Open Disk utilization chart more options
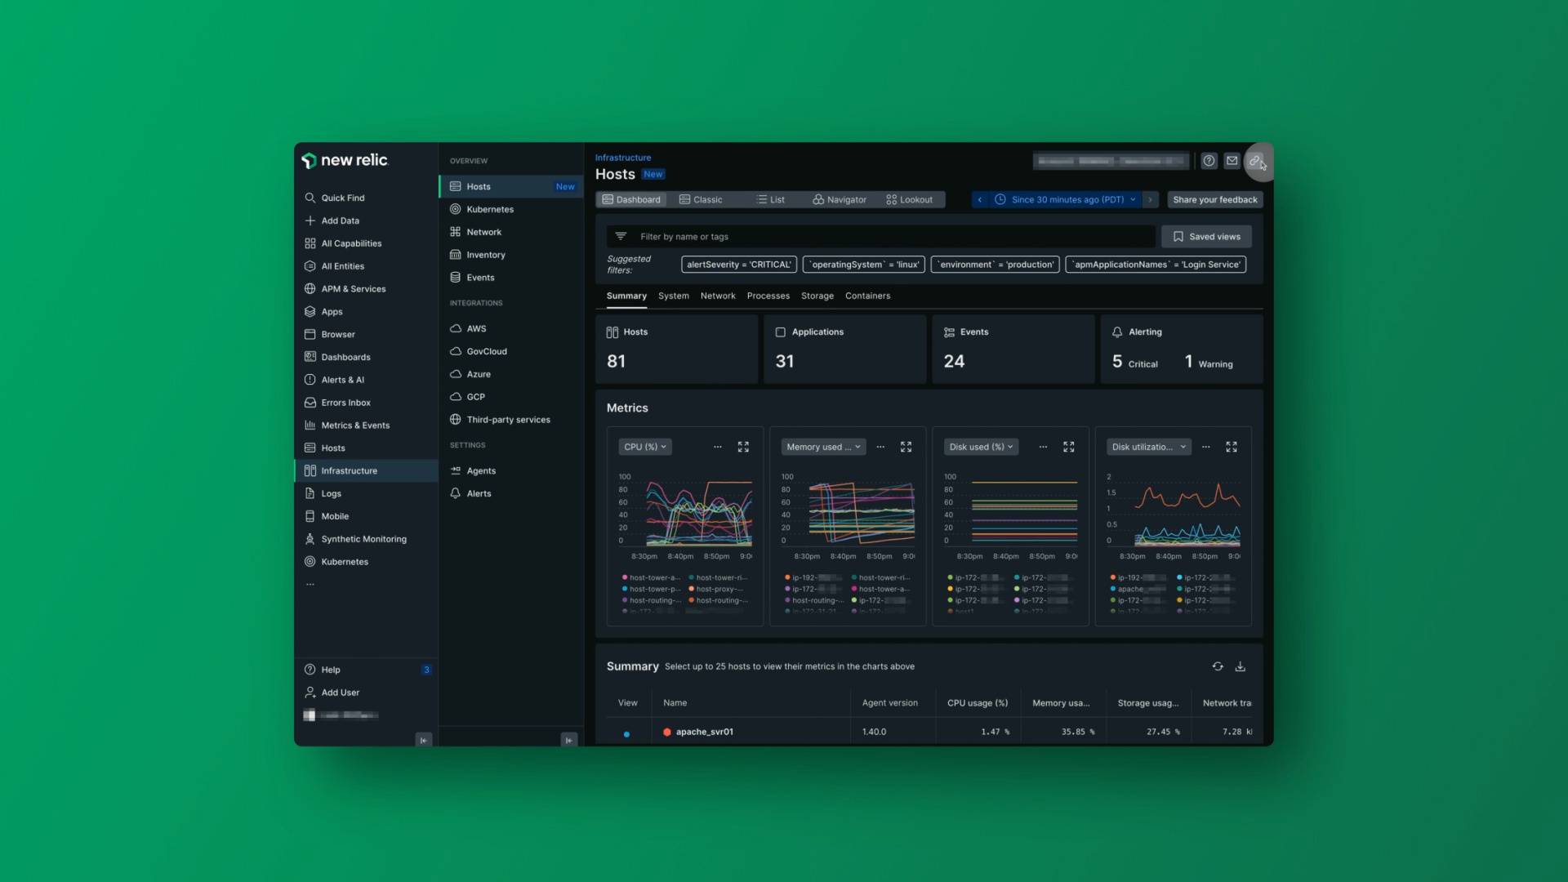 tap(1205, 448)
